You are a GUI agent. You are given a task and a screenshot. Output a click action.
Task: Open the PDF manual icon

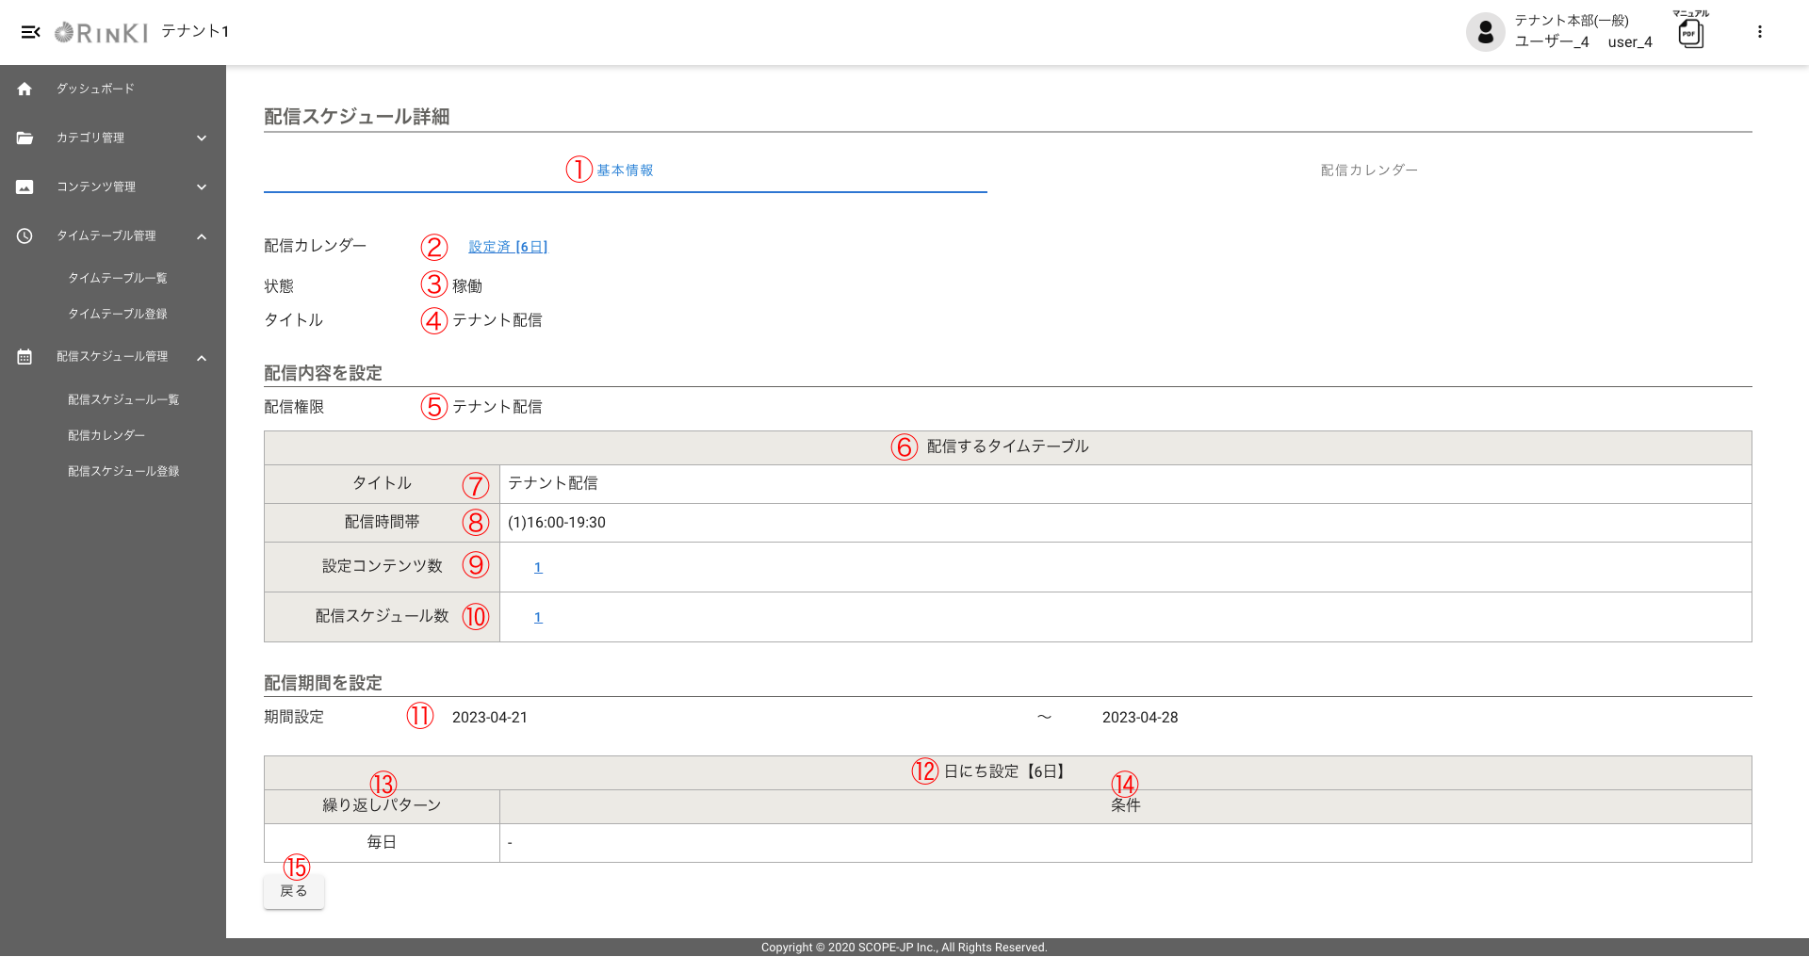(1690, 34)
